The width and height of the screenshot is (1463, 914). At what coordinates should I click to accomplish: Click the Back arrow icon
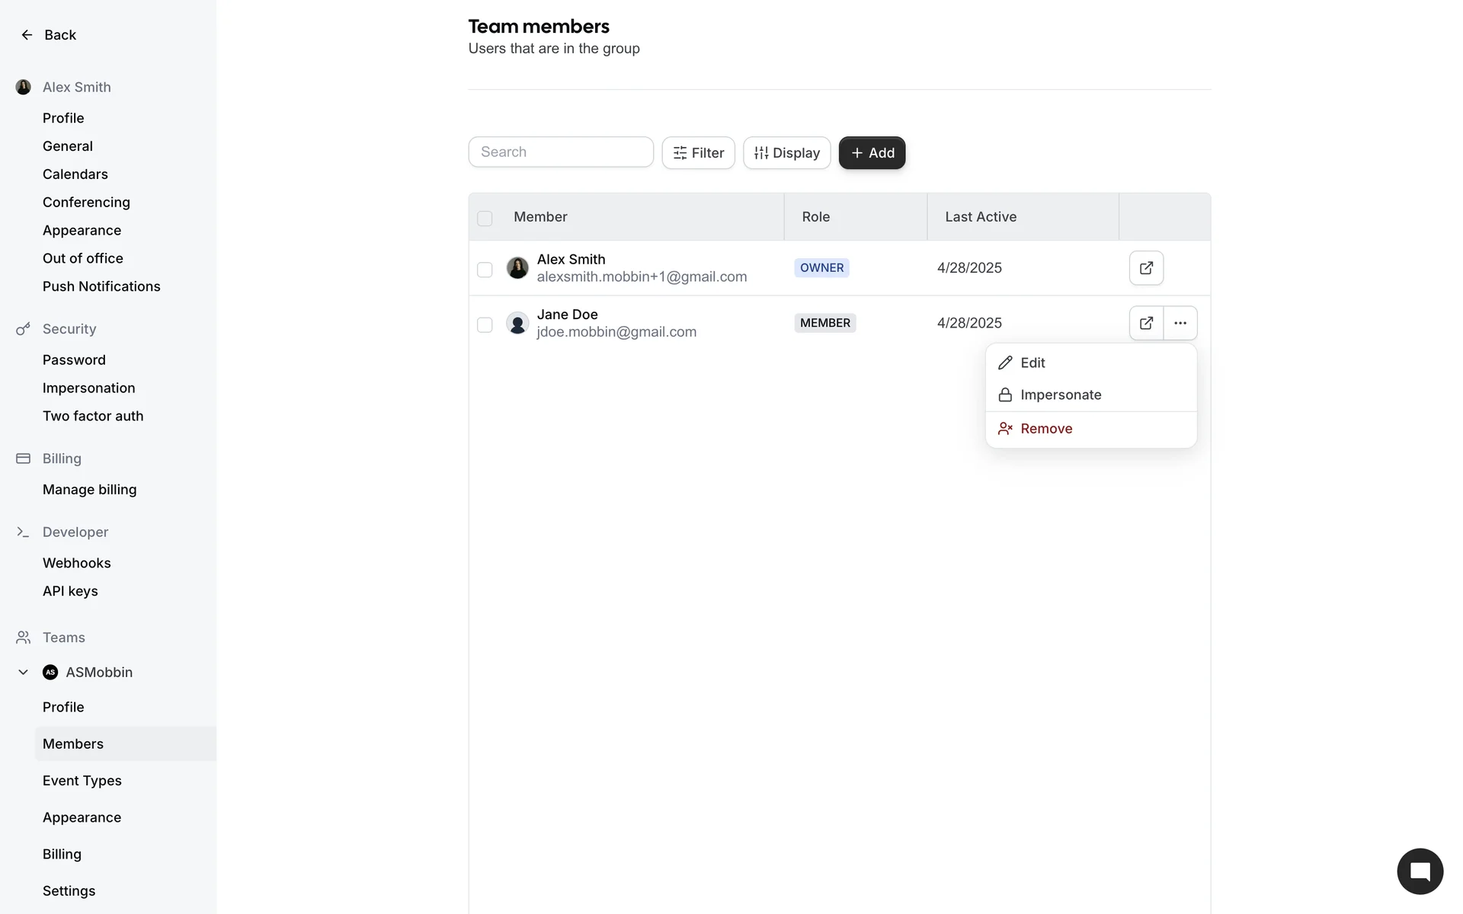tap(27, 35)
